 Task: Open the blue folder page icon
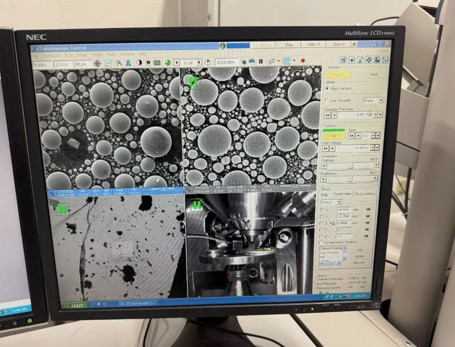click(x=377, y=60)
